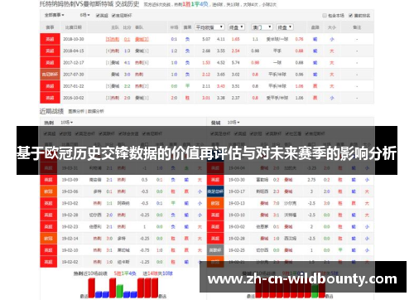414x300 pixels.
Task: Click the 5.07 odds value on 2018-10-30 row
Action: point(206,39)
